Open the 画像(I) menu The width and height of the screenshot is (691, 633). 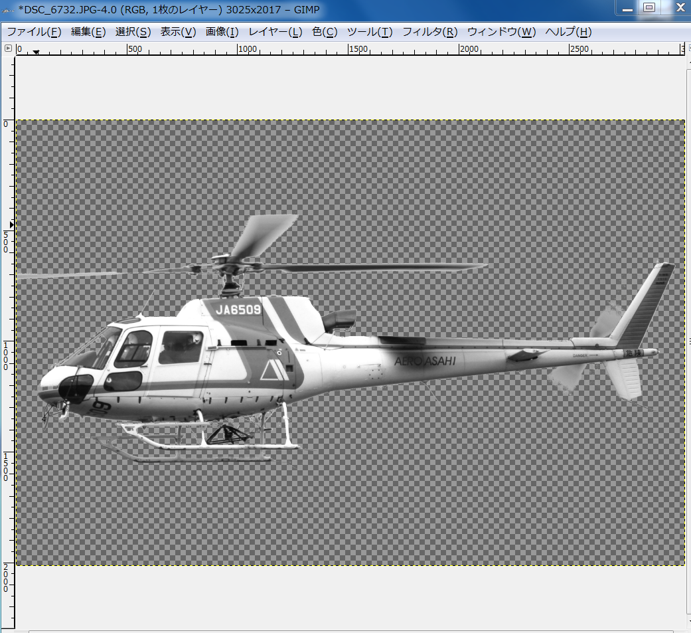point(222,32)
